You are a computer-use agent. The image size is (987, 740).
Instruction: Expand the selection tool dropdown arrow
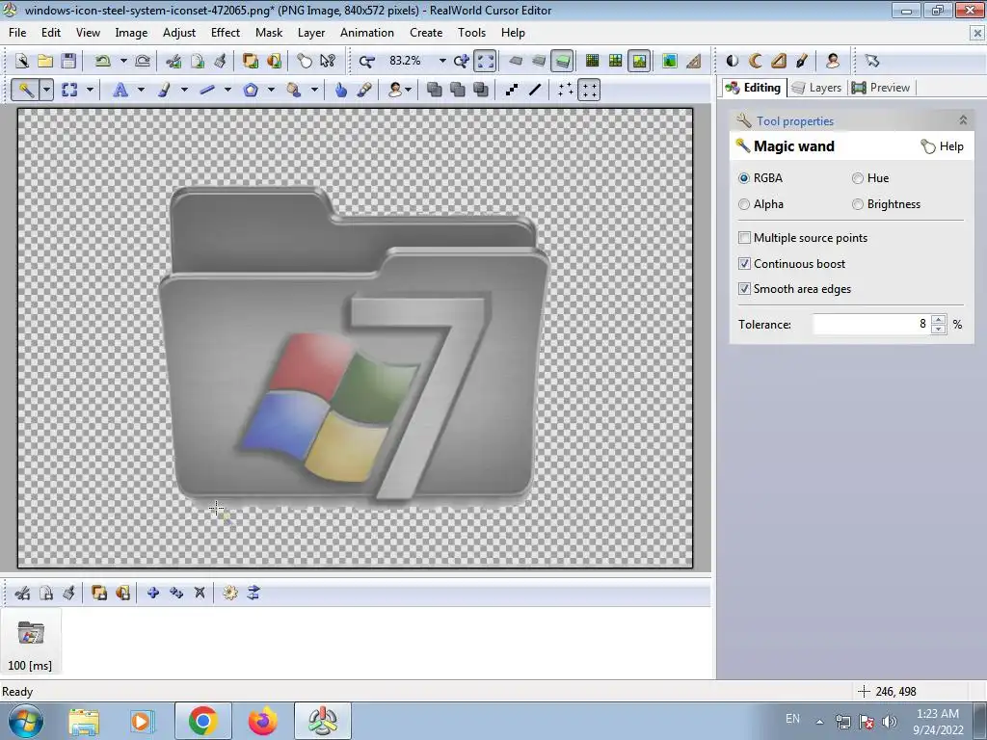tap(90, 90)
